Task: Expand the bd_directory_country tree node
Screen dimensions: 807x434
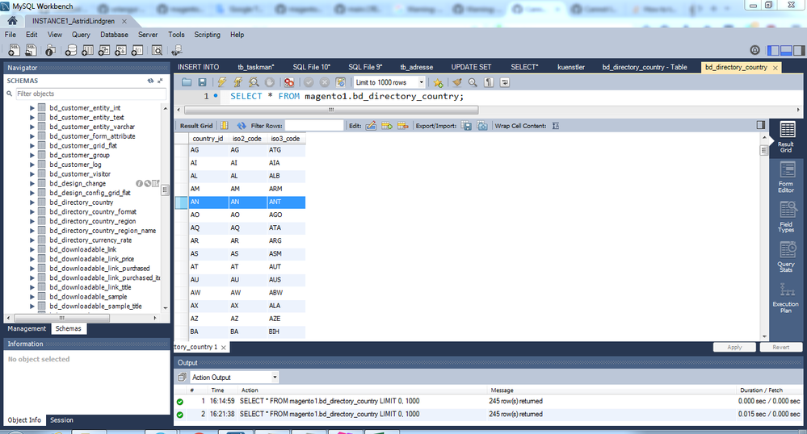Action: pyautogui.click(x=32, y=202)
